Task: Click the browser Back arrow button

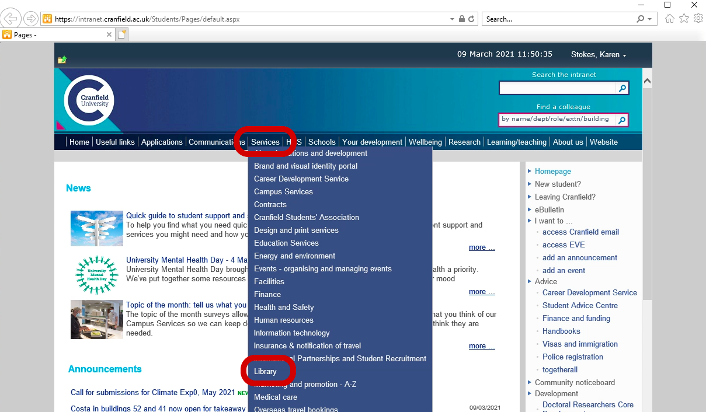Action: coord(10,19)
